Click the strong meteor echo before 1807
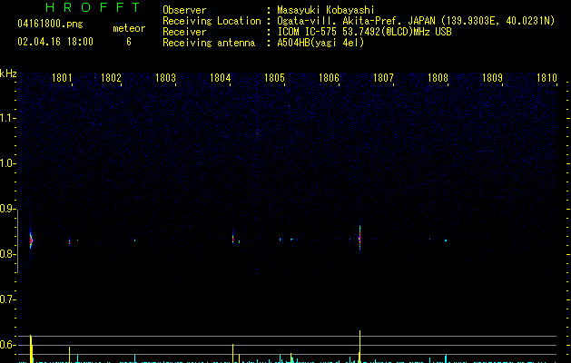571x363 pixels. (359, 239)
